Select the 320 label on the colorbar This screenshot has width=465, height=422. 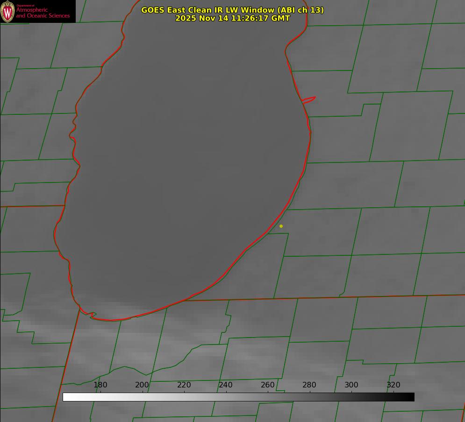point(393,385)
